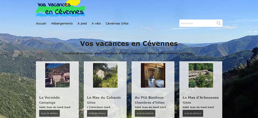Click Plus de details for Le Mas d'Arbousses
The image size is (258, 118).
click(193, 113)
